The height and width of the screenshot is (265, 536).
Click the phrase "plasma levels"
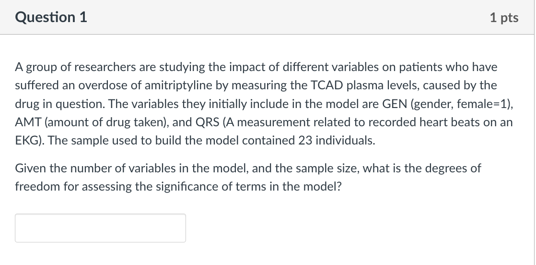(382, 85)
